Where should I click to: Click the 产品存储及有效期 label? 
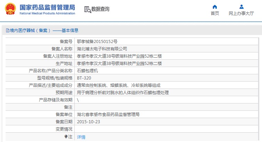point(56,100)
